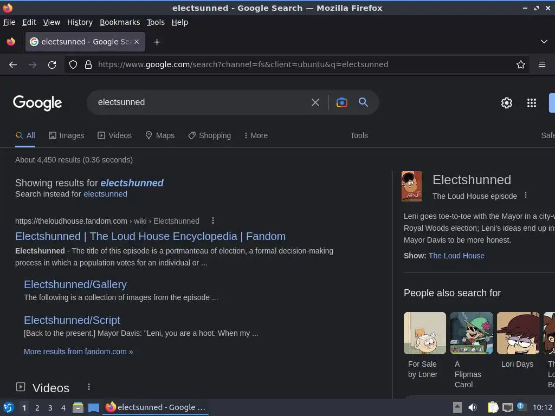Image resolution: width=555 pixels, height=416 pixels.
Task: Click the removable media eject tray icon
Action: point(457,407)
